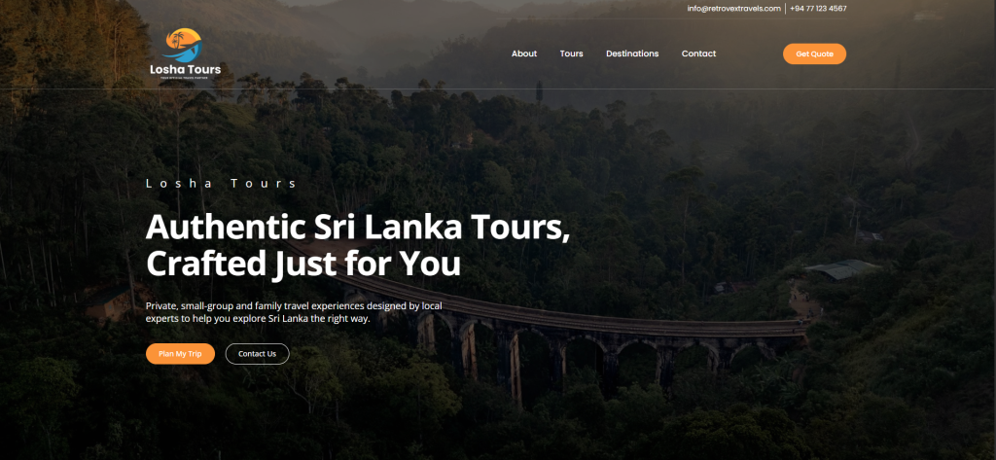Click the Plan My Trip button
Image resolution: width=996 pixels, height=460 pixels.
click(x=180, y=354)
